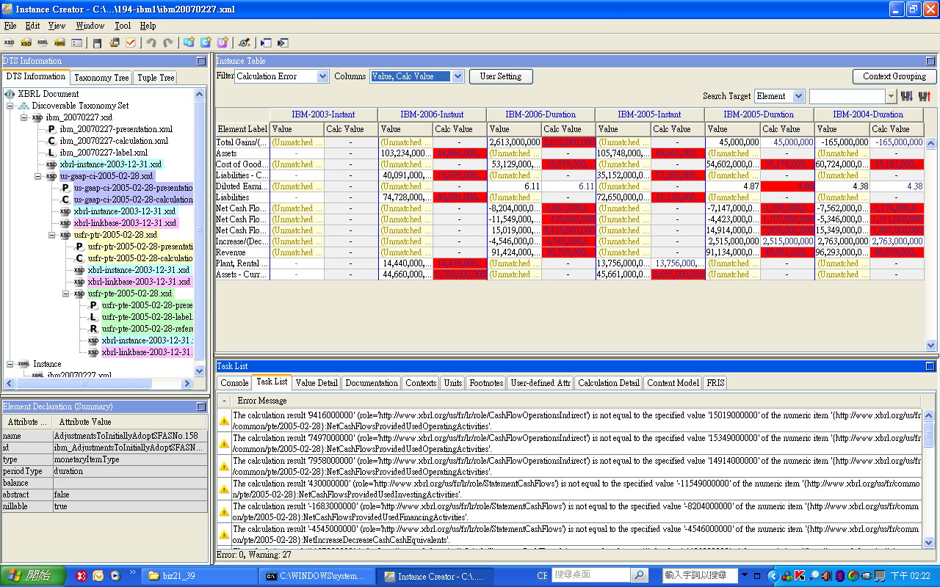
Task: Click the search text input field
Action: point(847,96)
